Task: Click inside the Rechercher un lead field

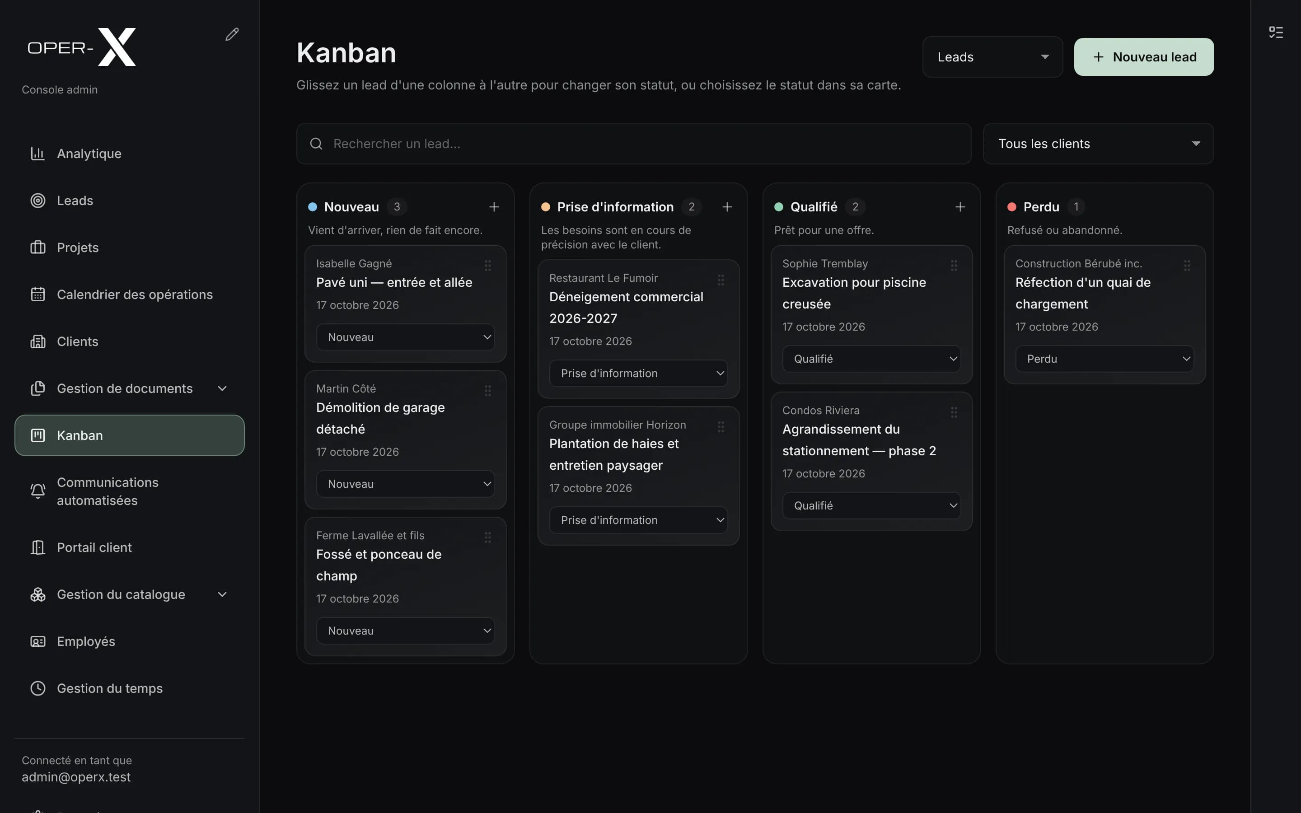Action: pos(634,144)
